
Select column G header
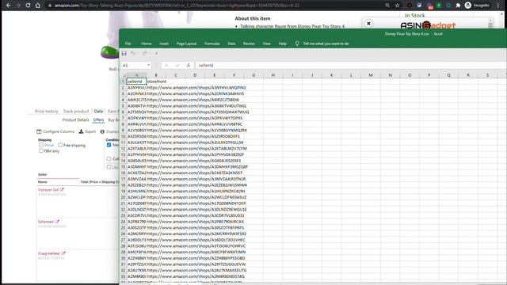253,75
